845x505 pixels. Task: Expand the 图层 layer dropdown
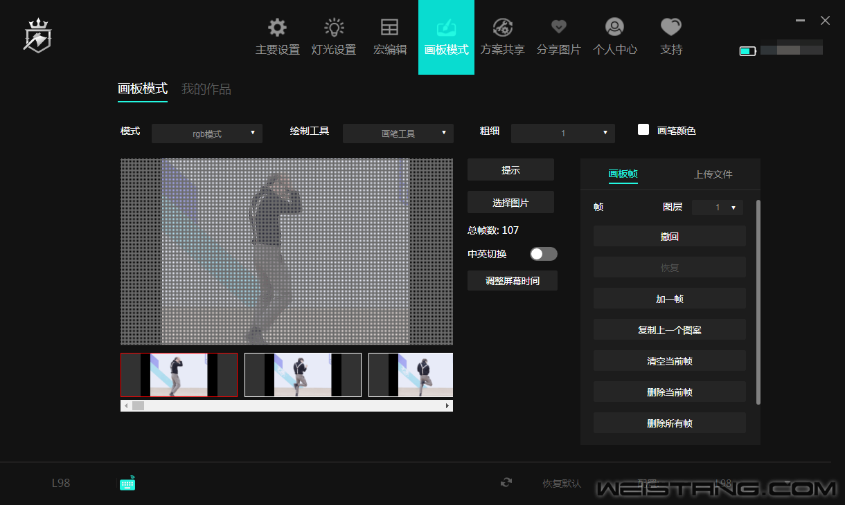[x=718, y=208]
